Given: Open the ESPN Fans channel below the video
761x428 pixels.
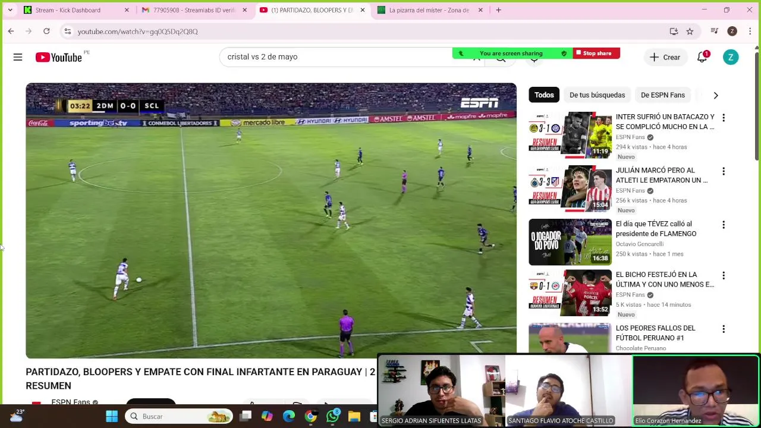Looking at the screenshot, I should (x=70, y=402).
